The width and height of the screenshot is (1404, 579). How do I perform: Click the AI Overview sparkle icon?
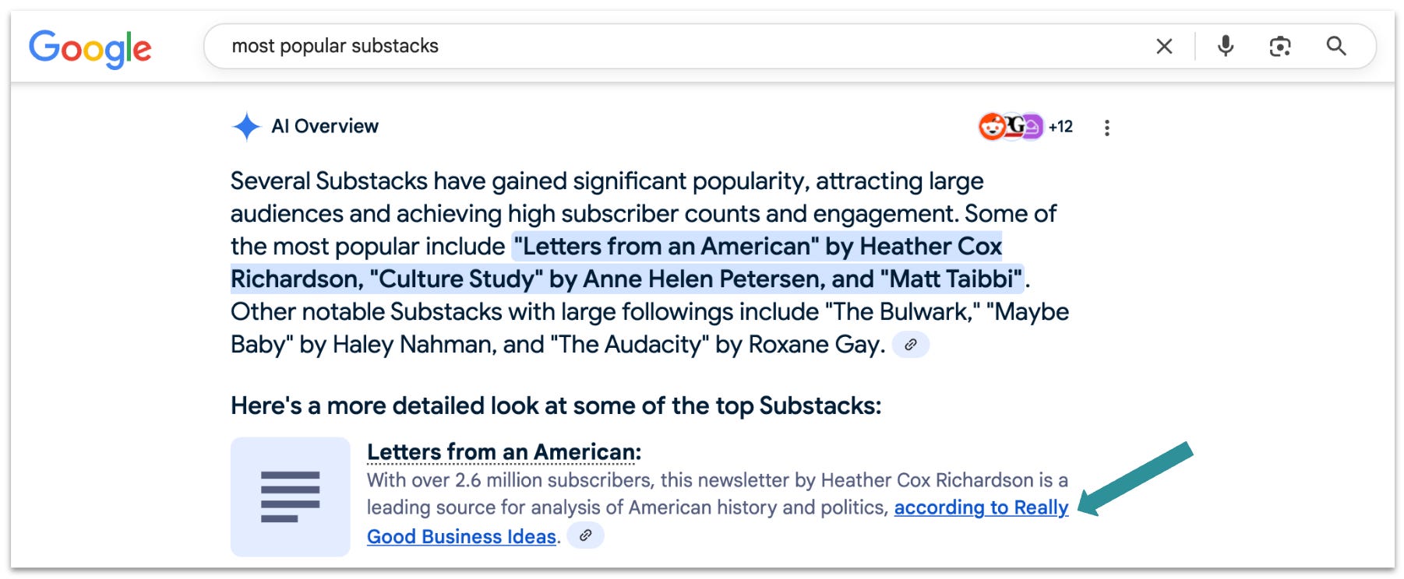point(246,126)
